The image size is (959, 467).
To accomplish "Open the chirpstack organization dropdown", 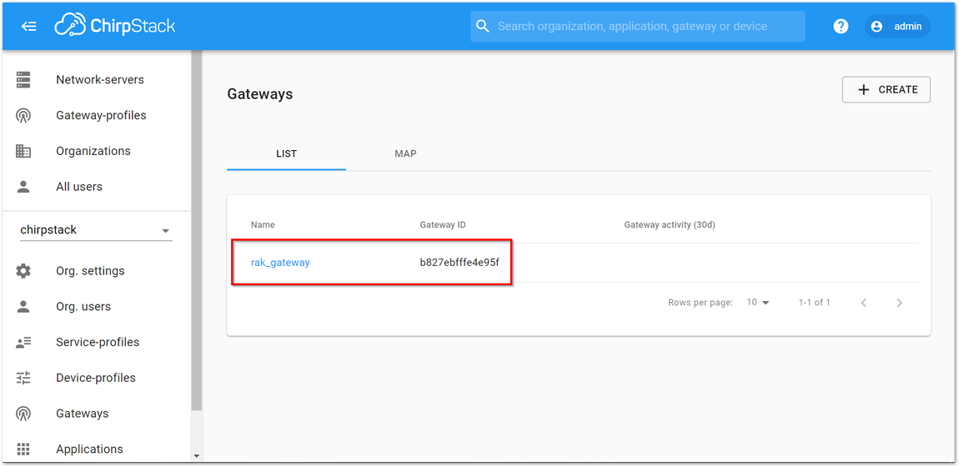I will coord(96,230).
